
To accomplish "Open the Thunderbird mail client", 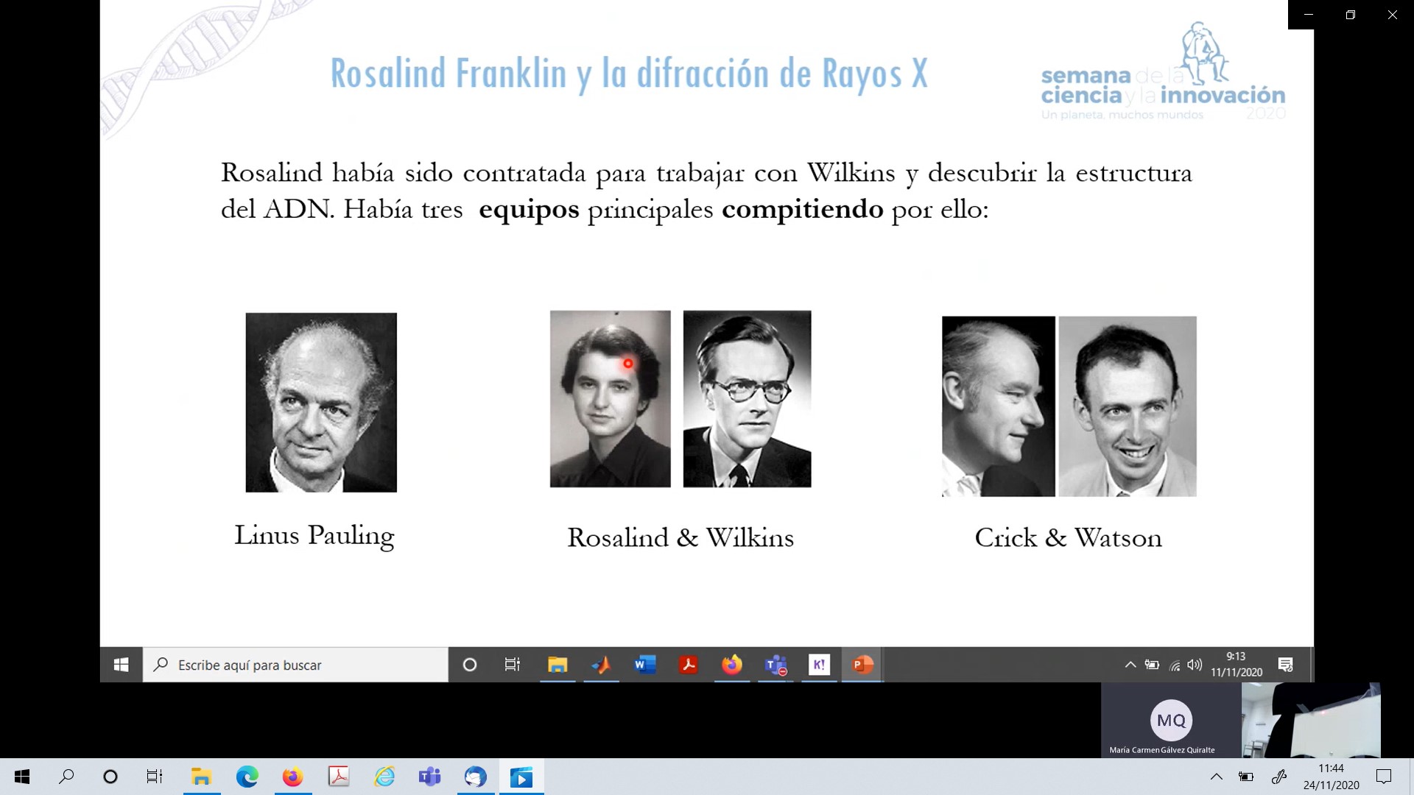I will click(475, 777).
